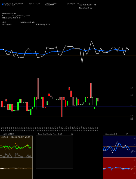Click the 'BUY Slowing @ 7%' signal text

tap(43, 24)
